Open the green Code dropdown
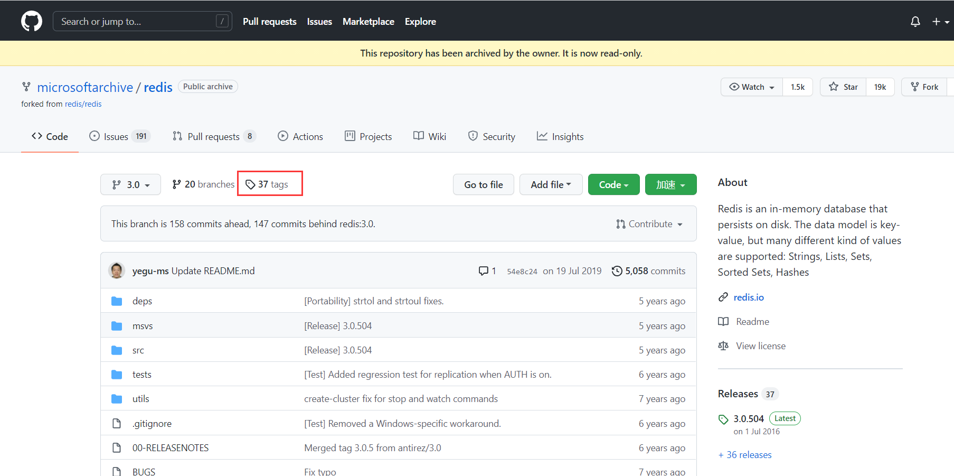This screenshot has height=476, width=954. pyautogui.click(x=614, y=184)
